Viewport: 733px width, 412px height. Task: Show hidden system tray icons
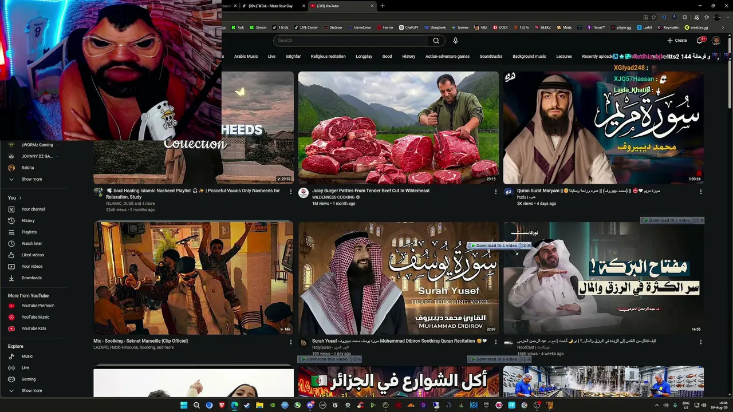pyautogui.click(x=657, y=405)
